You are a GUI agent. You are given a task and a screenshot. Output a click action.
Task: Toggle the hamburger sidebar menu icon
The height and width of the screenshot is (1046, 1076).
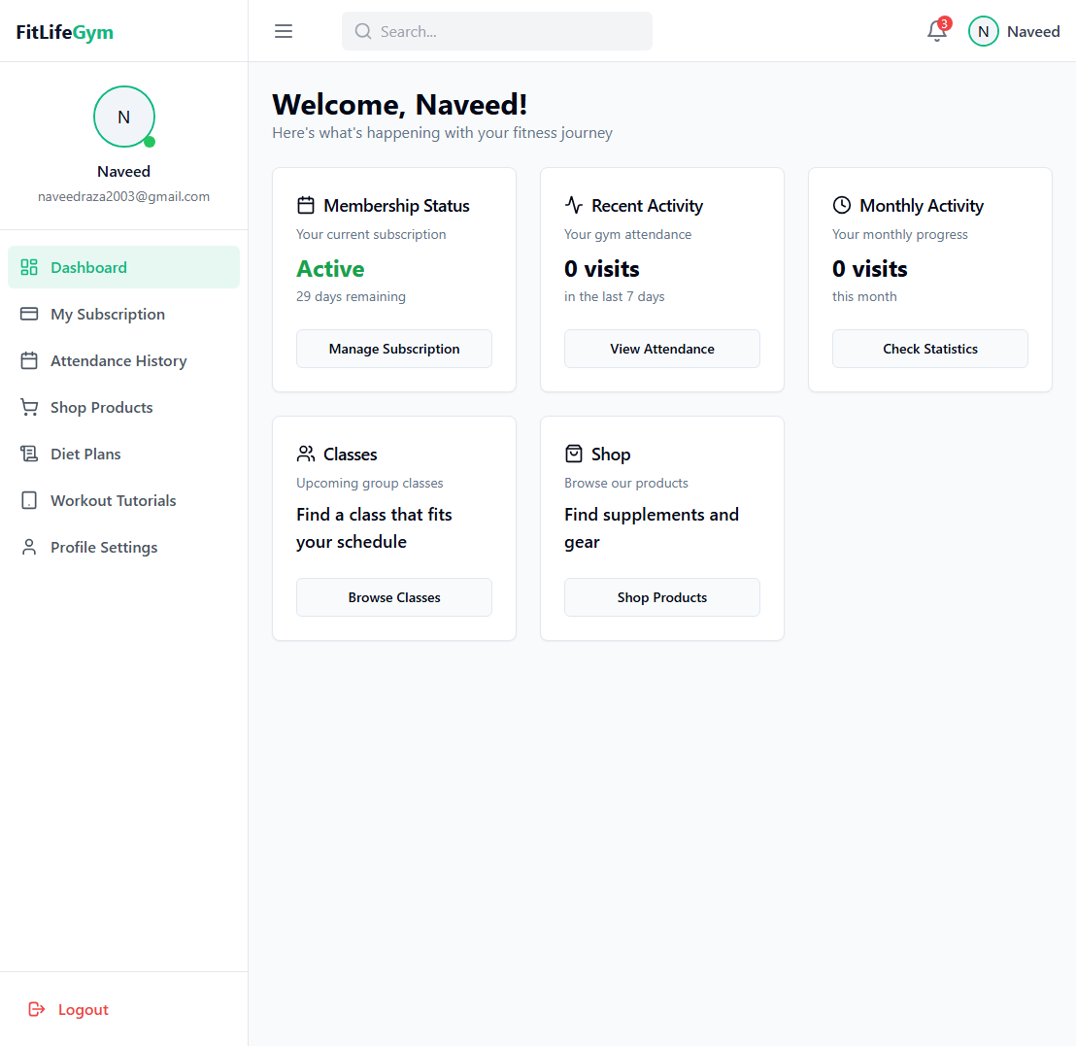point(284,31)
